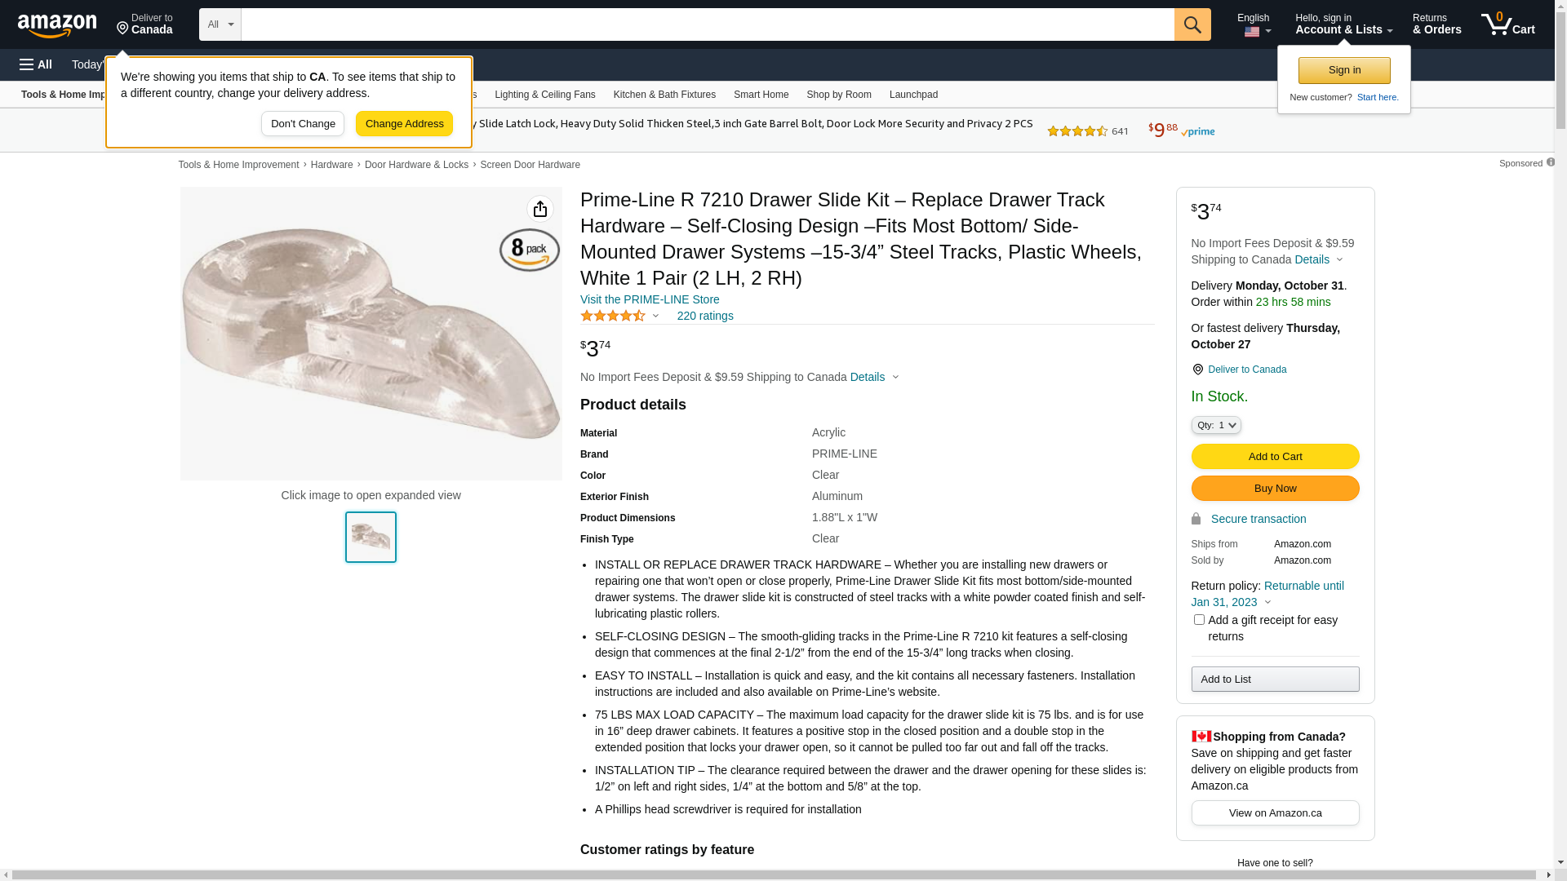The height and width of the screenshot is (881, 1567).
Task: Open Lighting & Ceiling Fans menu
Action: [545, 95]
